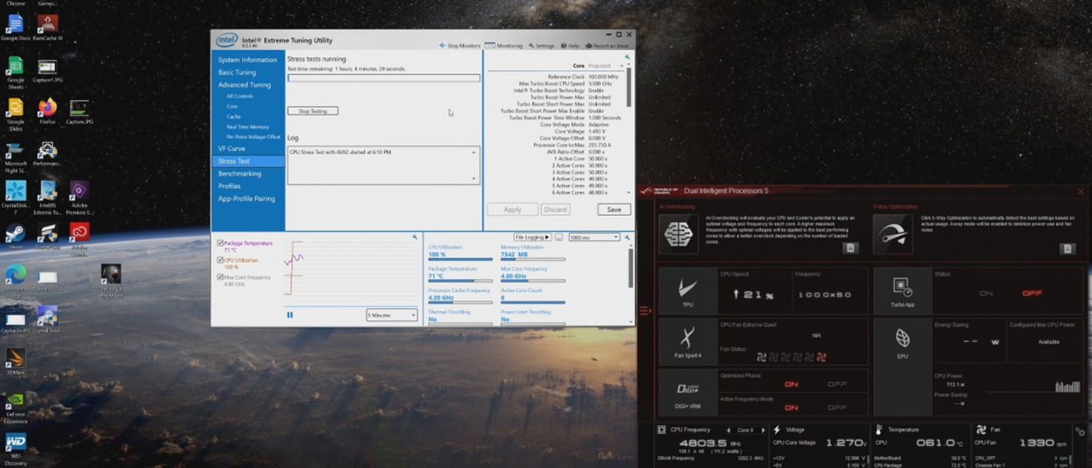
Task: Select next core in CPU Frequency panel
Action: (762, 430)
